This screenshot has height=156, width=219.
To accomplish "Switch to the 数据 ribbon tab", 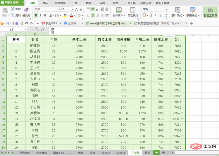I will pyautogui.click(x=88, y=3).
